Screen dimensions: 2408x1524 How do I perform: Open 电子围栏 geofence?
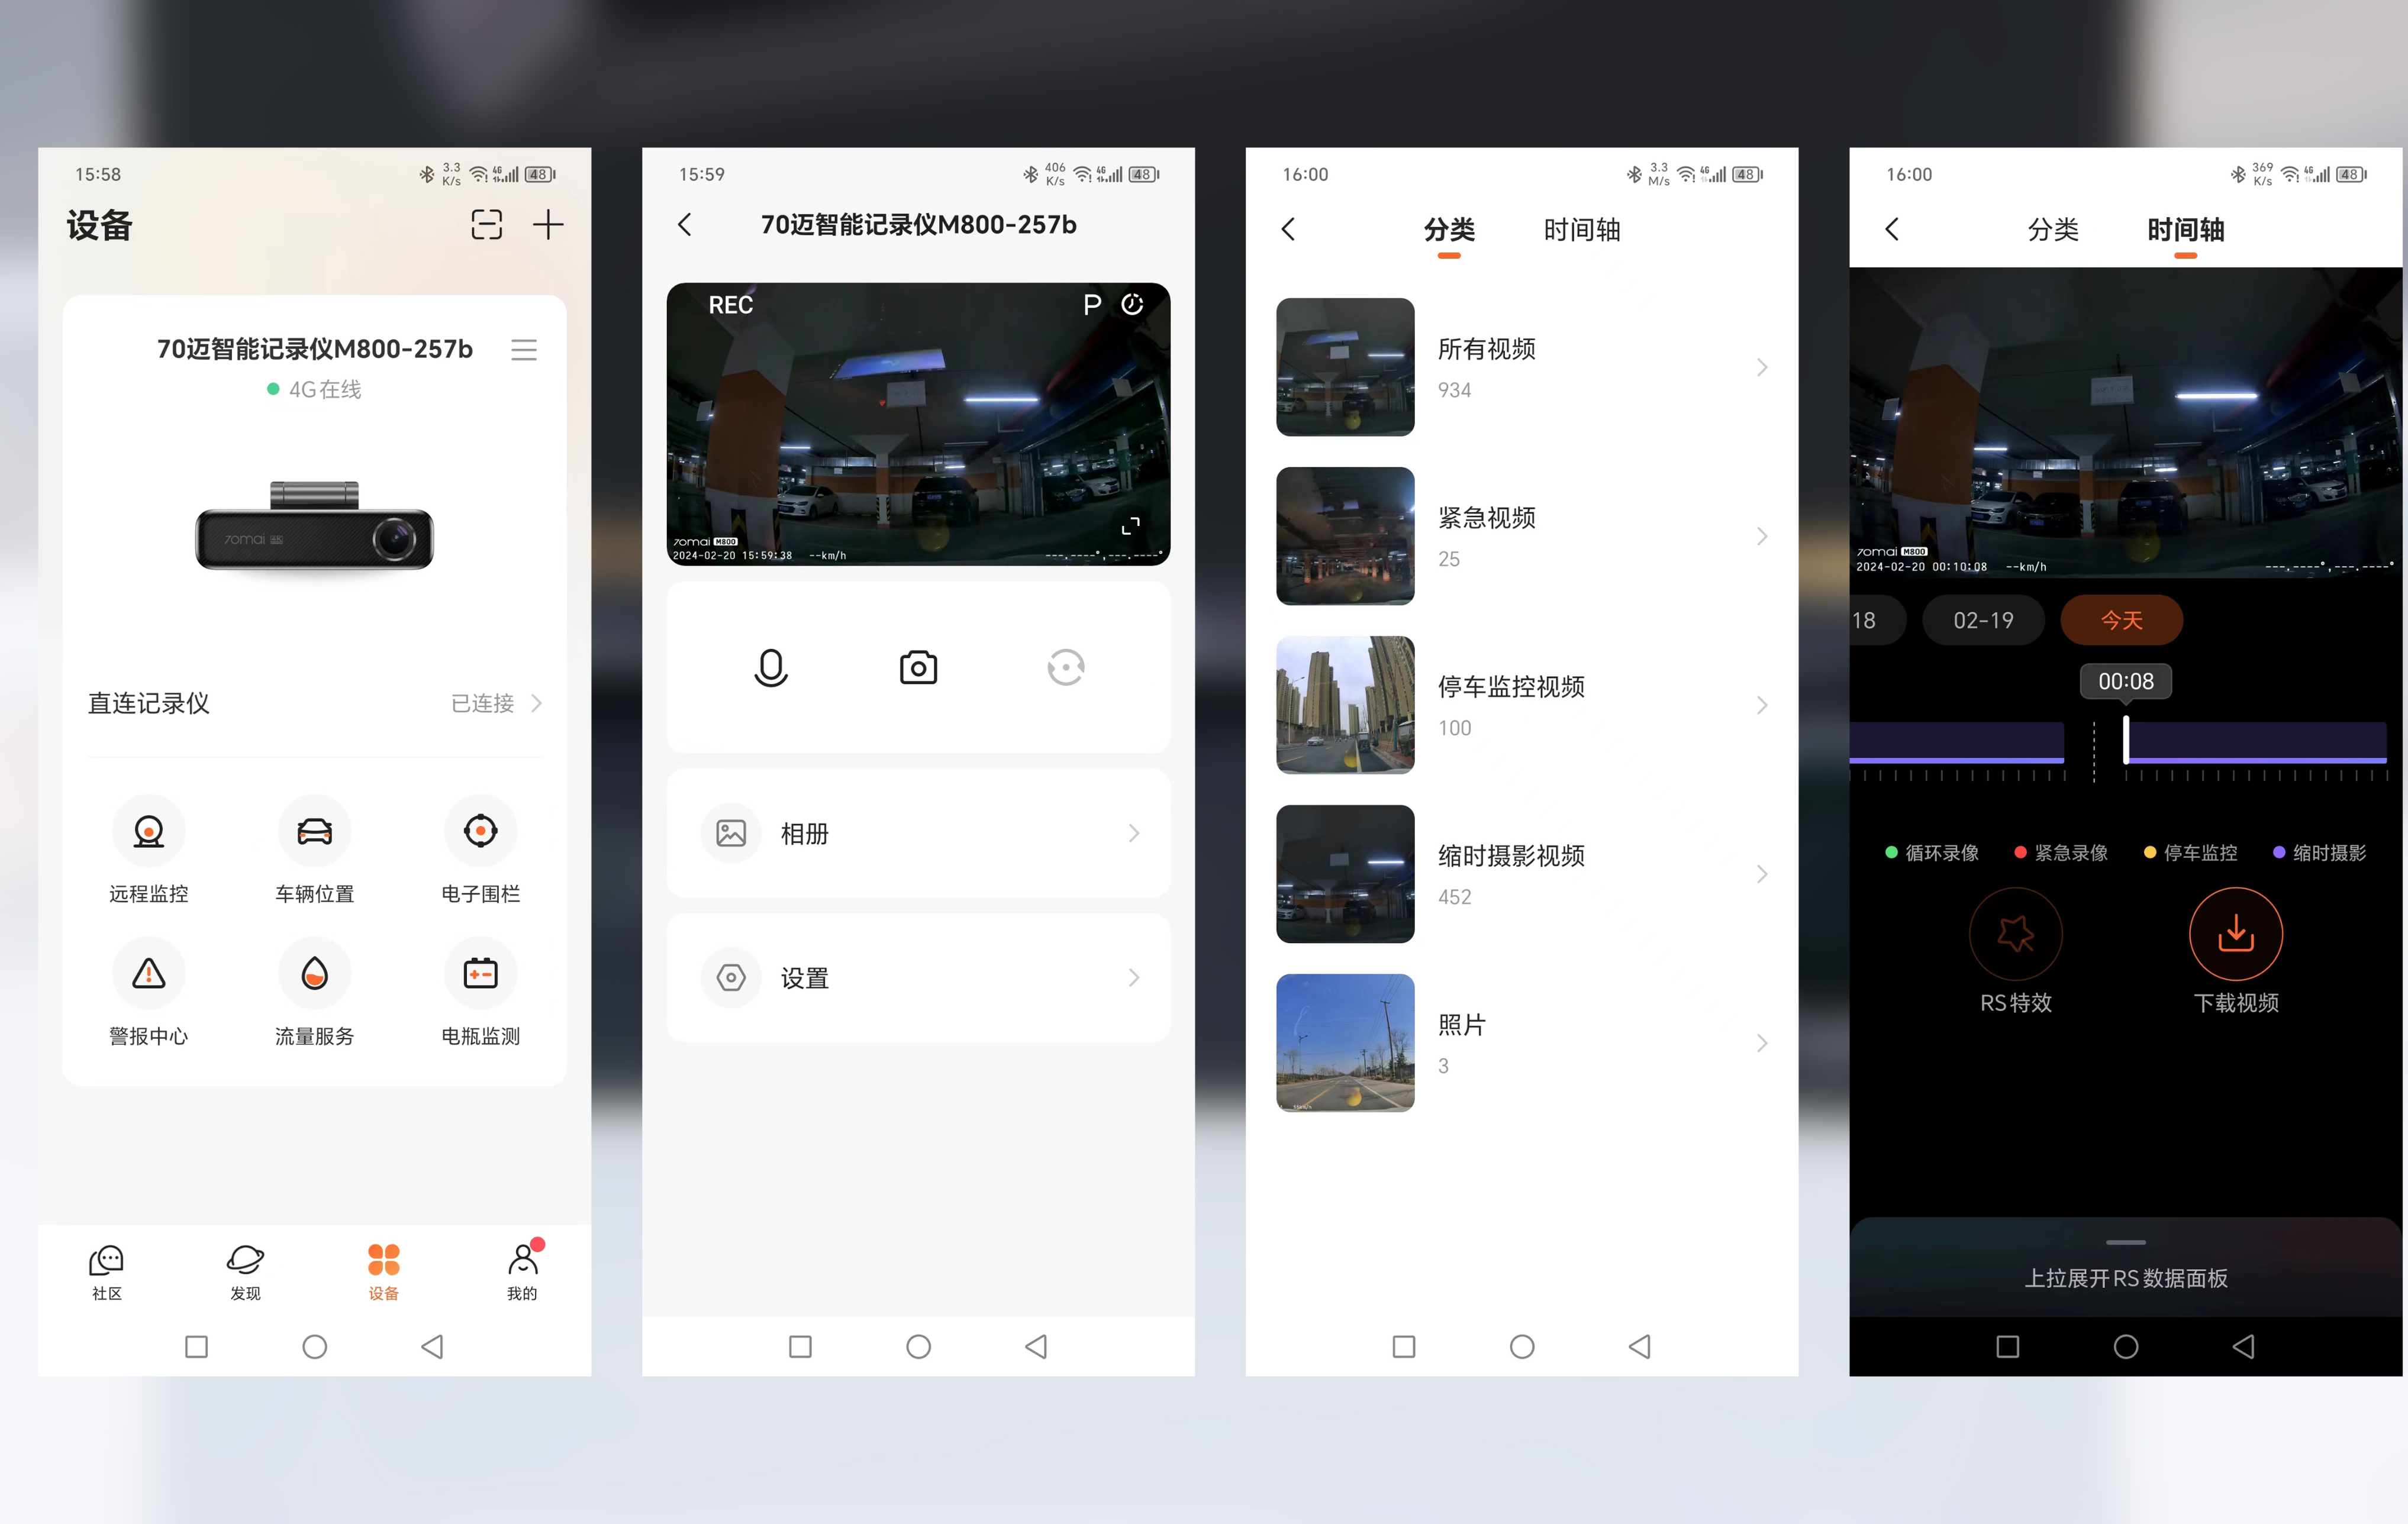481,850
